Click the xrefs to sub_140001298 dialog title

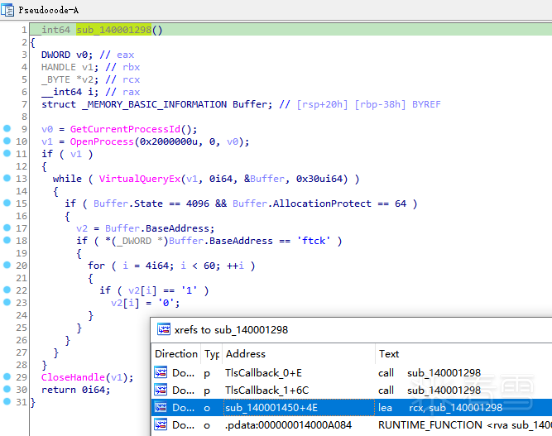231,330
